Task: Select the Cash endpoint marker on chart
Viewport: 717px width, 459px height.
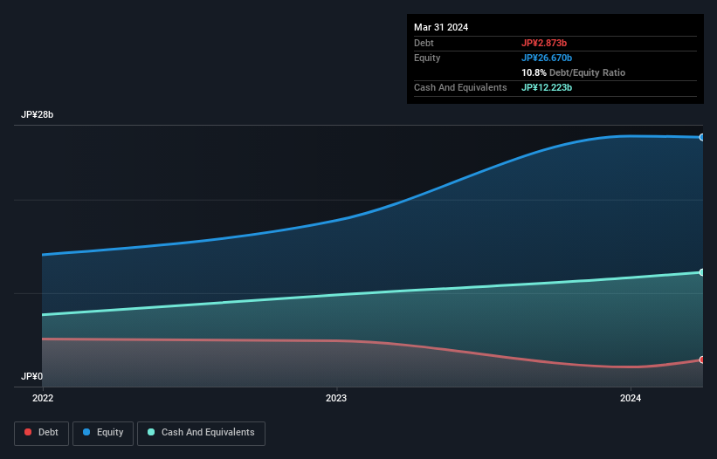Action: [x=702, y=272]
